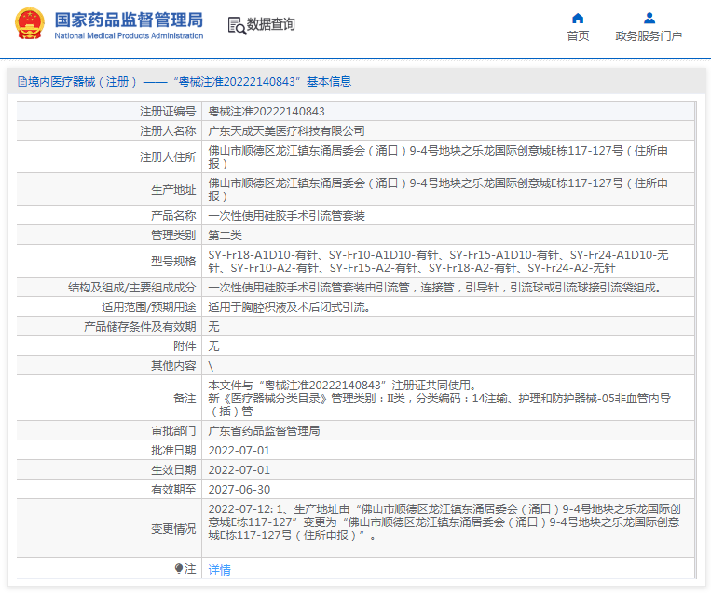Click National Medical Products Administration text
The width and height of the screenshot is (711, 596).
(x=129, y=35)
